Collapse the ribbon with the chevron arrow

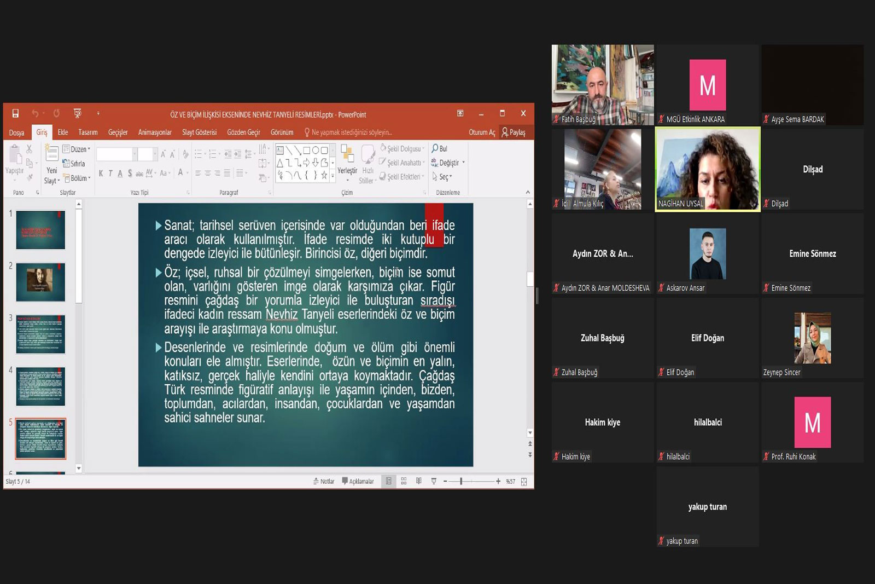pyautogui.click(x=528, y=192)
